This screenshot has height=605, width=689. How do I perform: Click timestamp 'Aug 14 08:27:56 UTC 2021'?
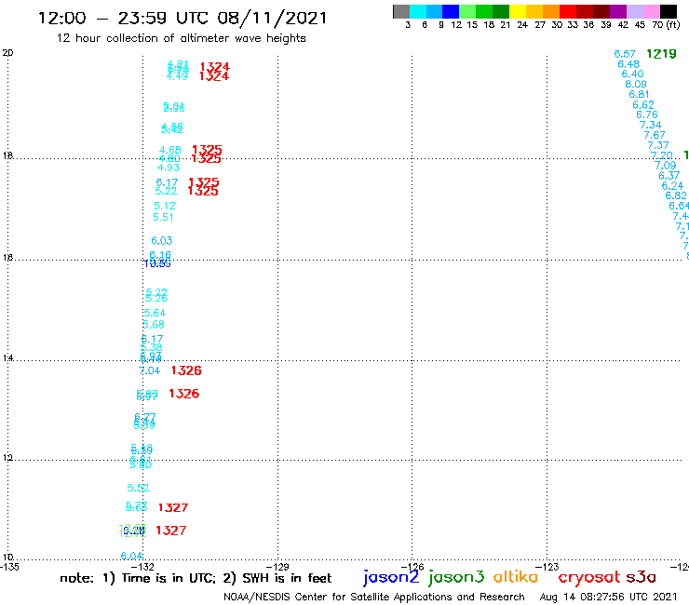coord(608,597)
